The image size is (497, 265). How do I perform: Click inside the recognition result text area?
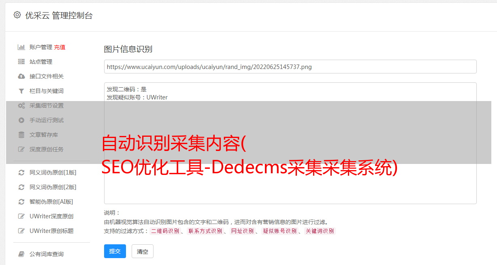click(290, 143)
